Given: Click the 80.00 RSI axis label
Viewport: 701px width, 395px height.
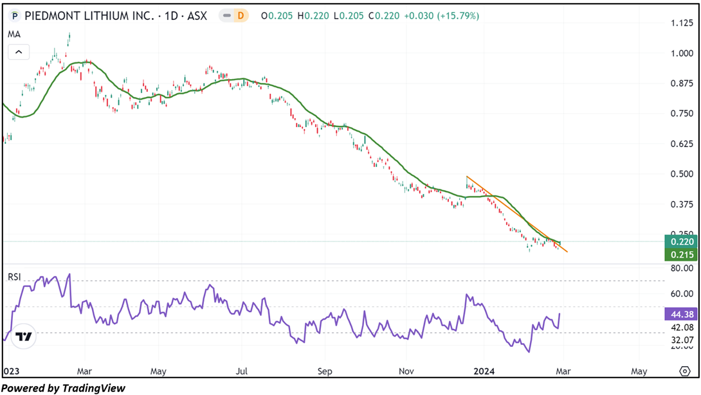Looking at the screenshot, I should tap(682, 268).
